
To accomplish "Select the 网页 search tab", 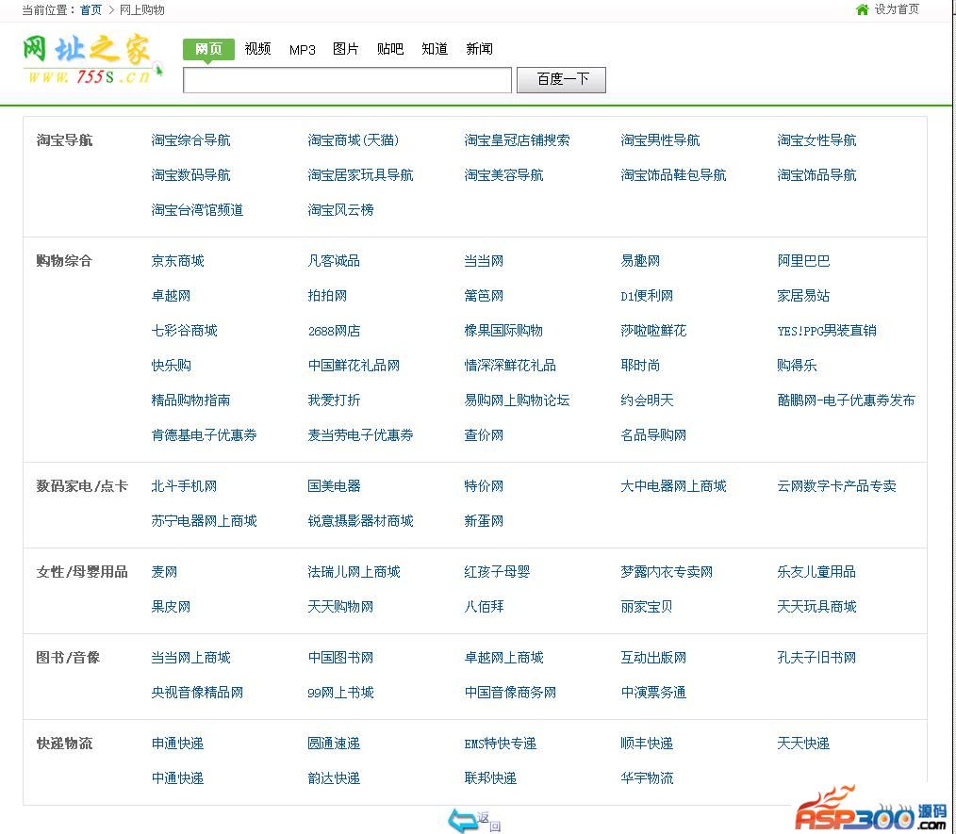I will 208,49.
